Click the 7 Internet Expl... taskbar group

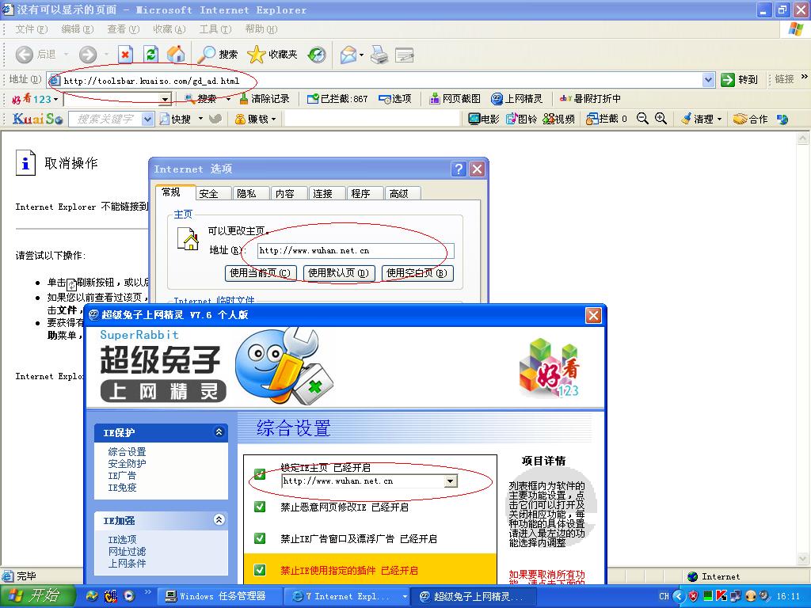point(347,596)
